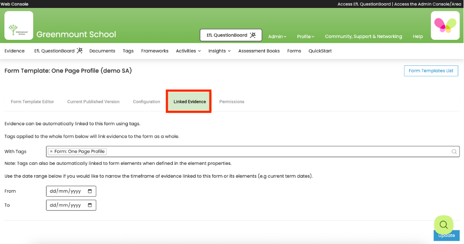Select the Linked Evidence tab
Viewport: 464px width, 244px height.
click(x=189, y=102)
